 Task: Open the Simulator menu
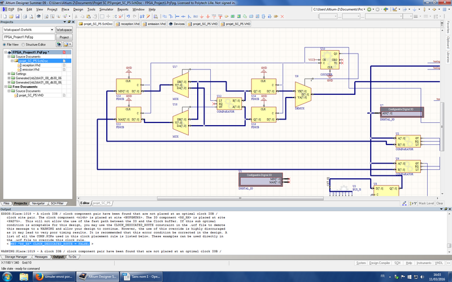106,10
